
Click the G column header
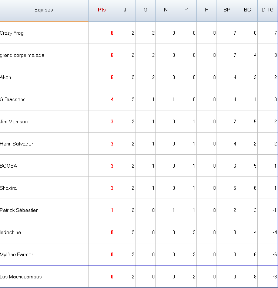click(x=145, y=10)
